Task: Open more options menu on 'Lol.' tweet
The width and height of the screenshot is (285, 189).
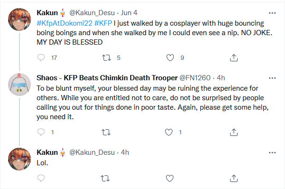Action: click(272, 152)
